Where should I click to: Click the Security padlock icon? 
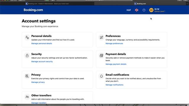(x=27, y=55)
